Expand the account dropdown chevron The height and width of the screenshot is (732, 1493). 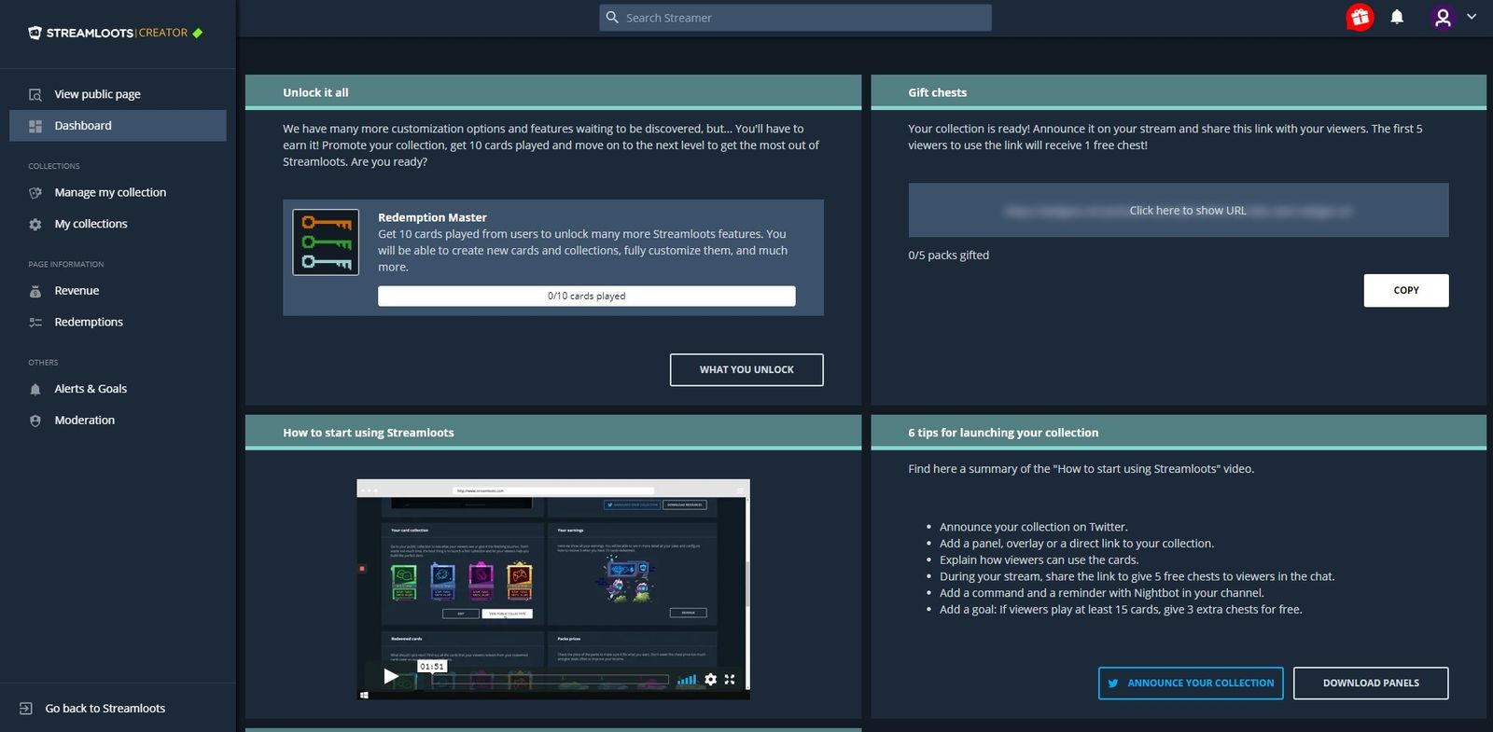(x=1472, y=17)
